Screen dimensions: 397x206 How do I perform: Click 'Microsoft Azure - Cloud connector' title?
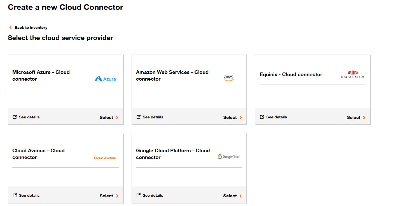pos(41,76)
